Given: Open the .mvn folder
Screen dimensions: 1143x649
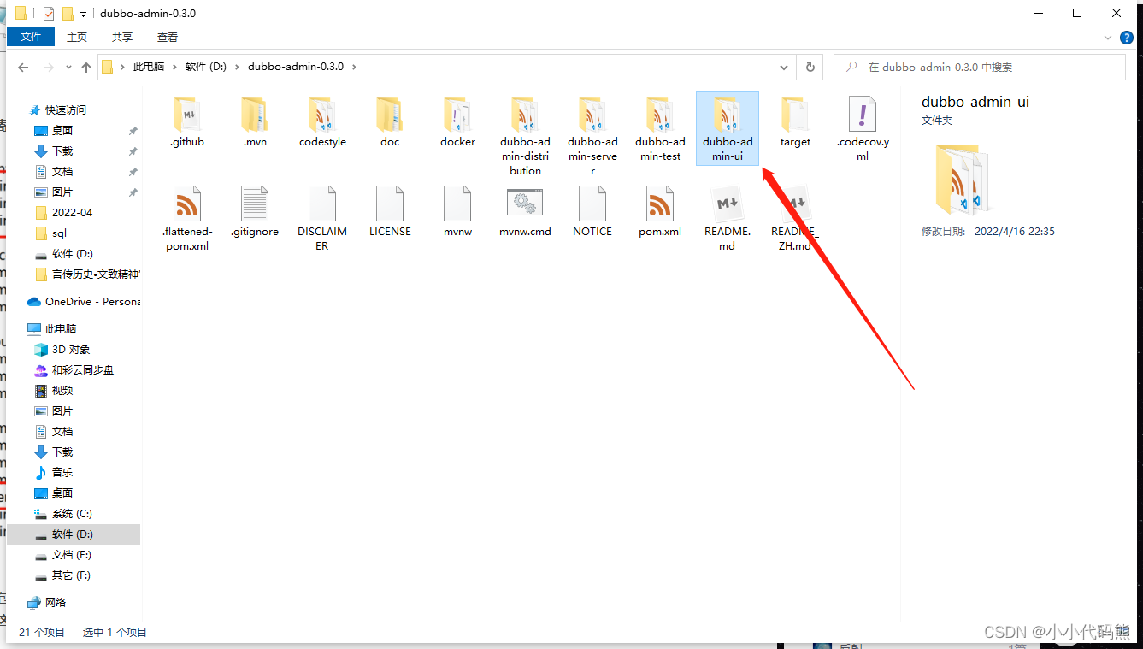Looking at the screenshot, I should pos(255,123).
